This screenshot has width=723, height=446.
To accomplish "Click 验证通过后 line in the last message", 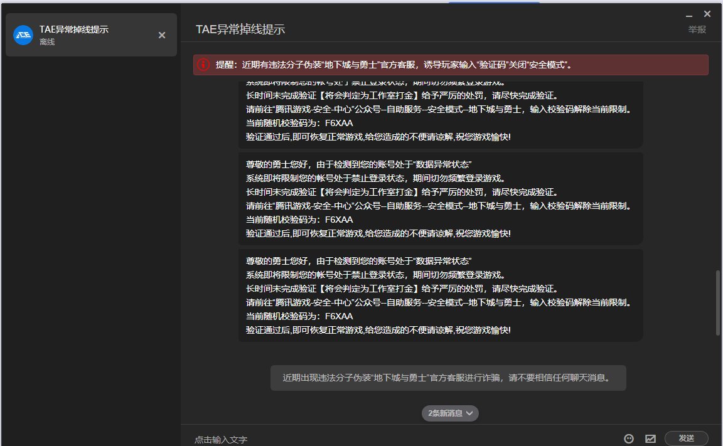I will point(378,330).
